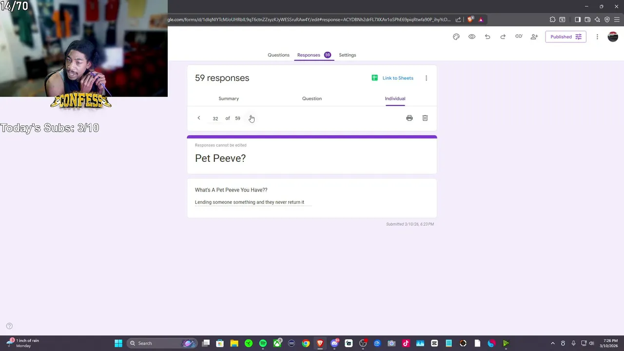This screenshot has height=351, width=624.
Task: Open Brave browser from the taskbar
Action: pyautogui.click(x=320, y=343)
